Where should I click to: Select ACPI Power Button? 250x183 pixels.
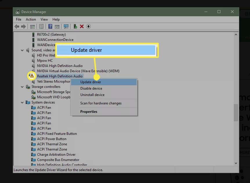[x=52, y=139]
